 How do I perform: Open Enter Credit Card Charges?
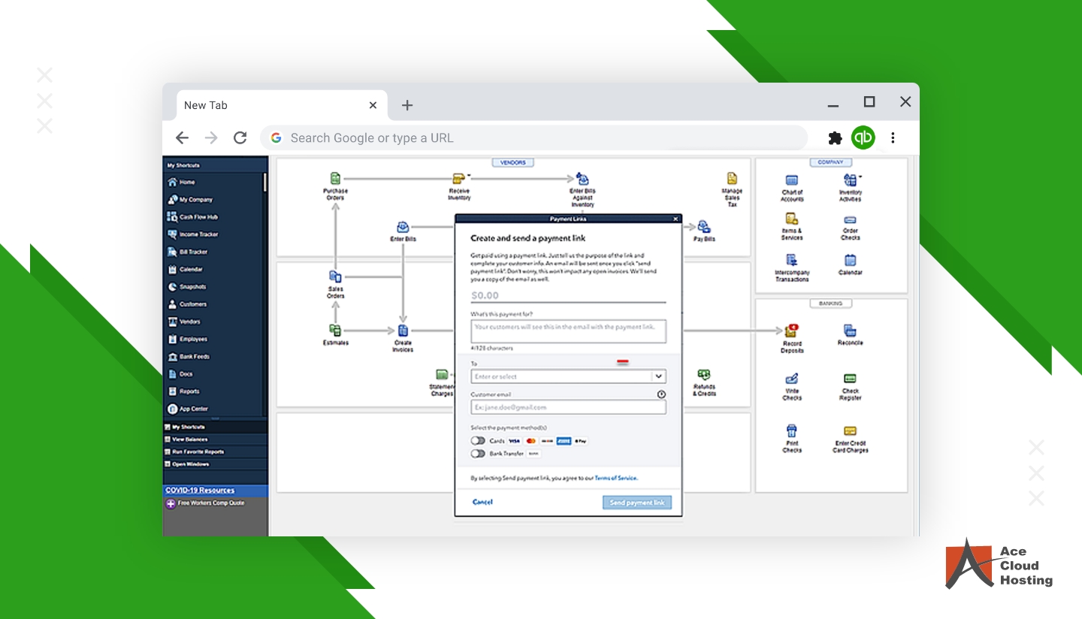850,432
